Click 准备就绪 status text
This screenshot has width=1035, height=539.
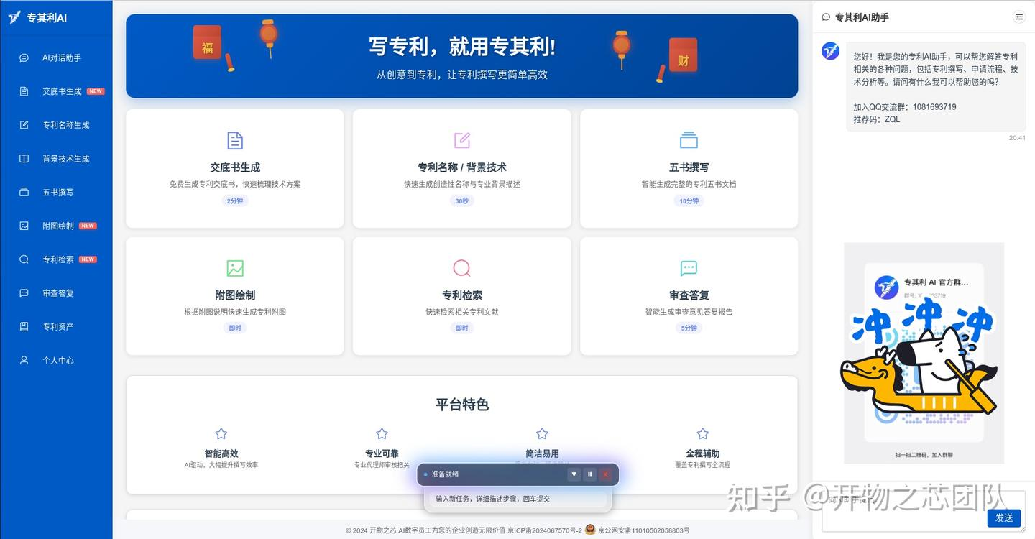tap(445, 474)
